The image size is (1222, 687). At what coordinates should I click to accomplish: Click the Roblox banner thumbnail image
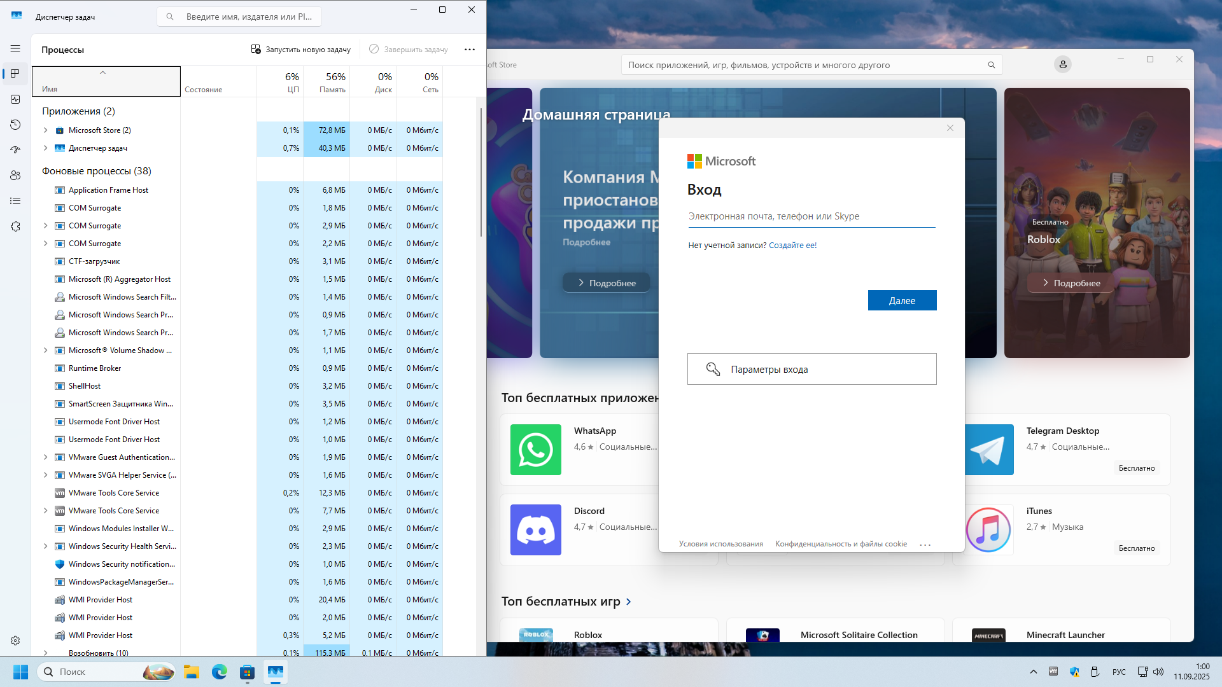(1097, 223)
